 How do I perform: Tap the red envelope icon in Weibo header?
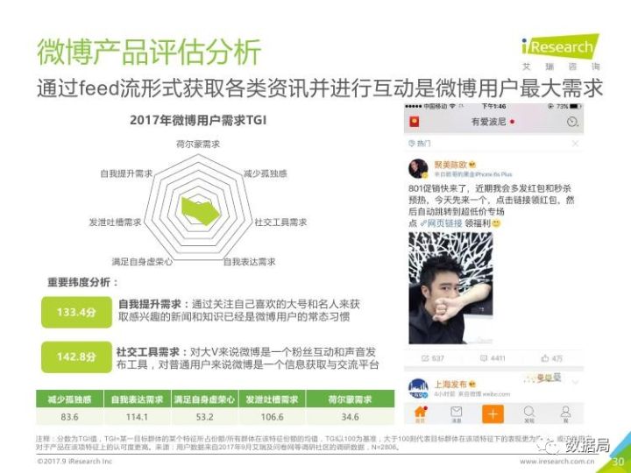(x=414, y=122)
